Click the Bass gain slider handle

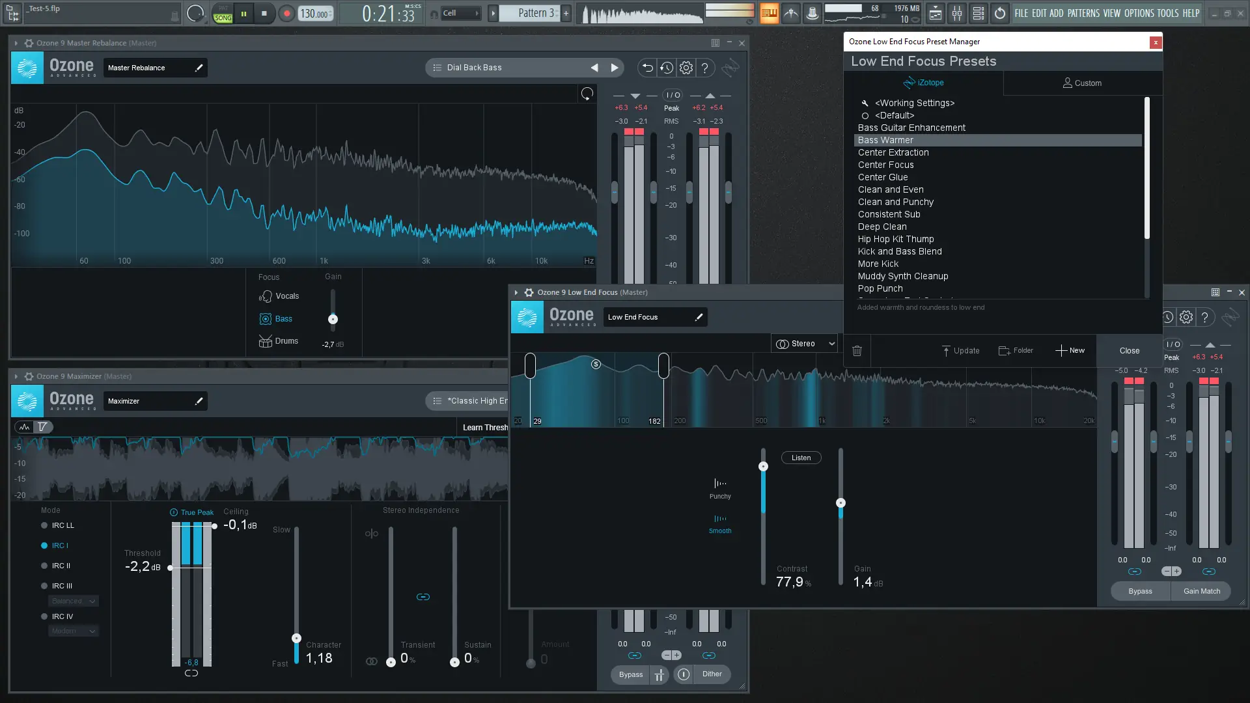point(333,320)
